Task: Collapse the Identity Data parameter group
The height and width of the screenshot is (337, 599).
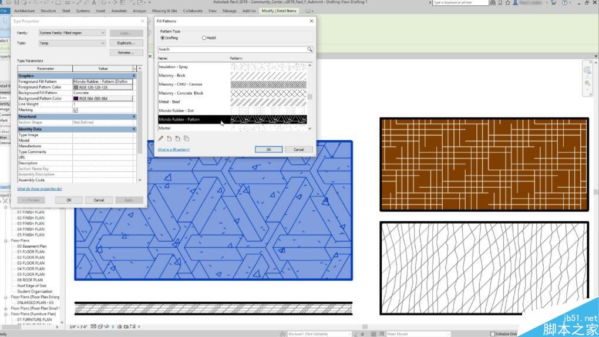Action: click(134, 129)
